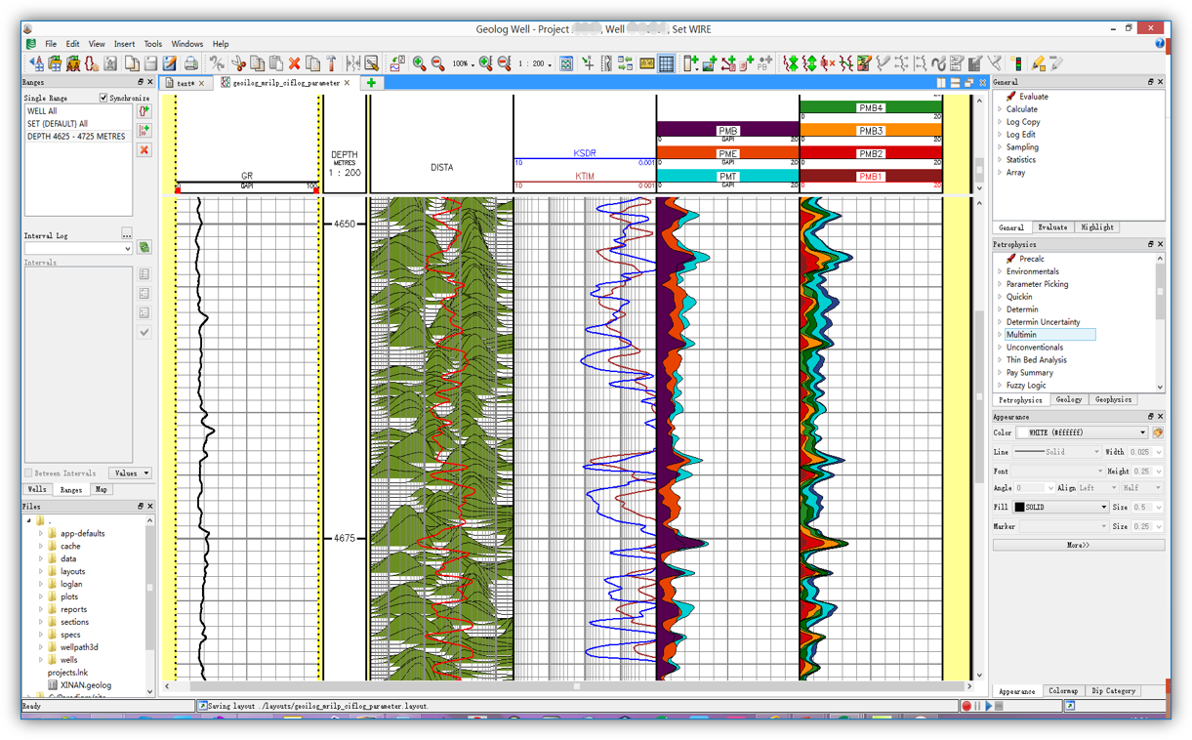This screenshot has height=740, width=1192.
Task: Open the Fill SOLID dropdown
Action: 1061,507
